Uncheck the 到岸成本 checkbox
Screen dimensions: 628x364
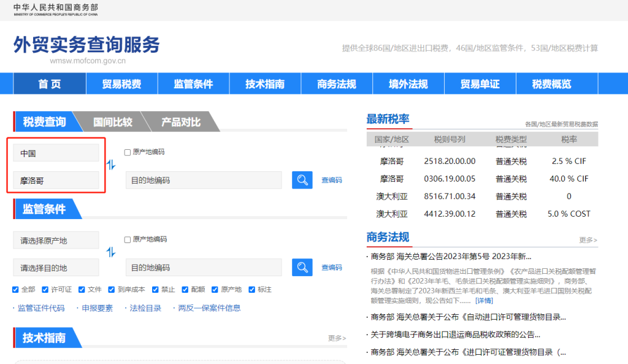pos(112,290)
